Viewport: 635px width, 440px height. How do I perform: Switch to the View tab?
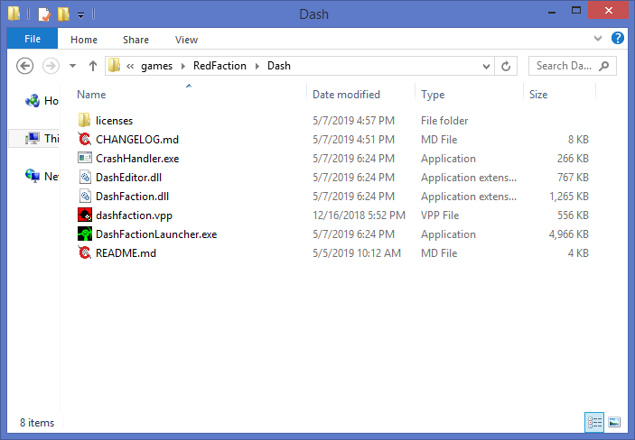coord(186,40)
